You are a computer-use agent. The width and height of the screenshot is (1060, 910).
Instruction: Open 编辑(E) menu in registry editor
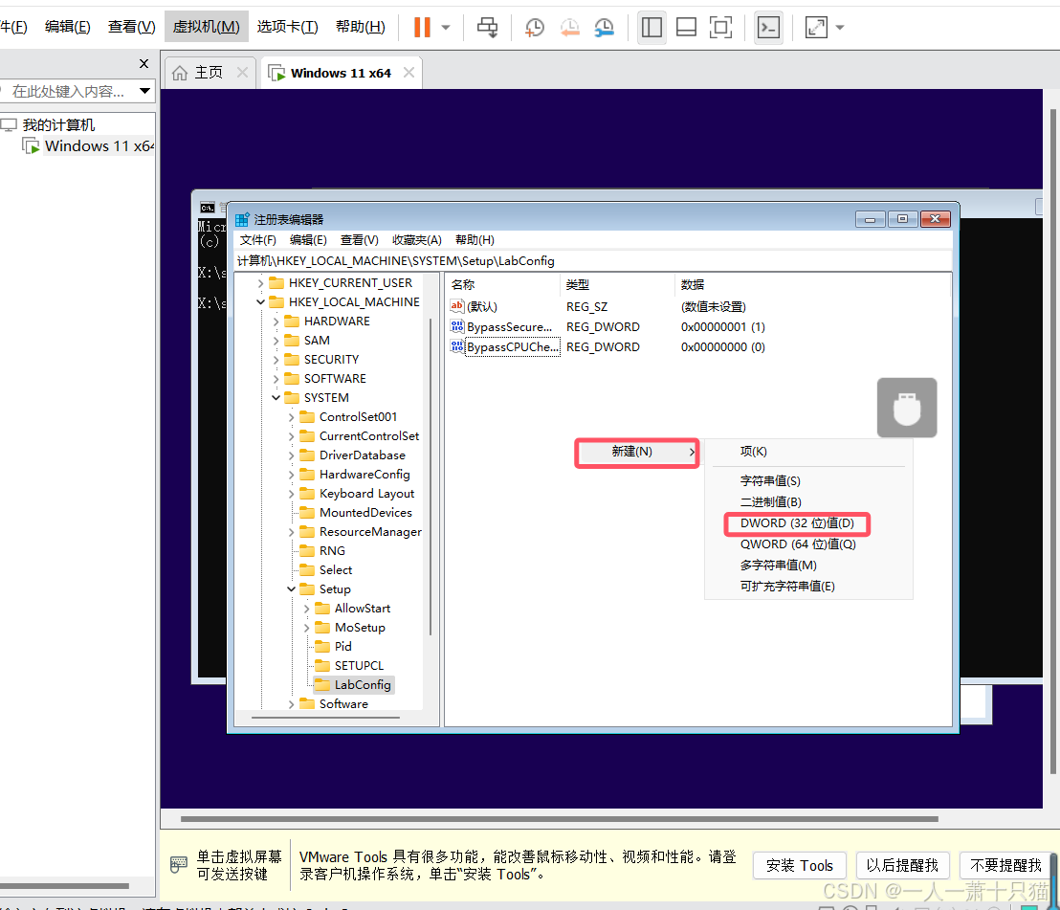[308, 240]
